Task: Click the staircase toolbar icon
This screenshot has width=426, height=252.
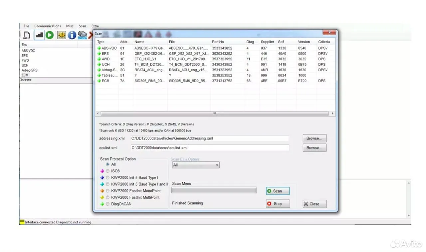Action: tap(39, 35)
